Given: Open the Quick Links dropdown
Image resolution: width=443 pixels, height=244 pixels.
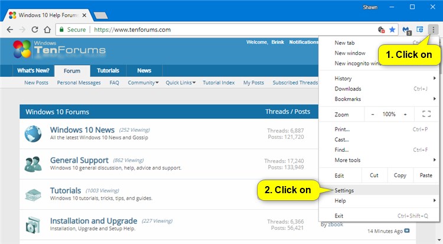Looking at the screenshot, I should coord(181,83).
